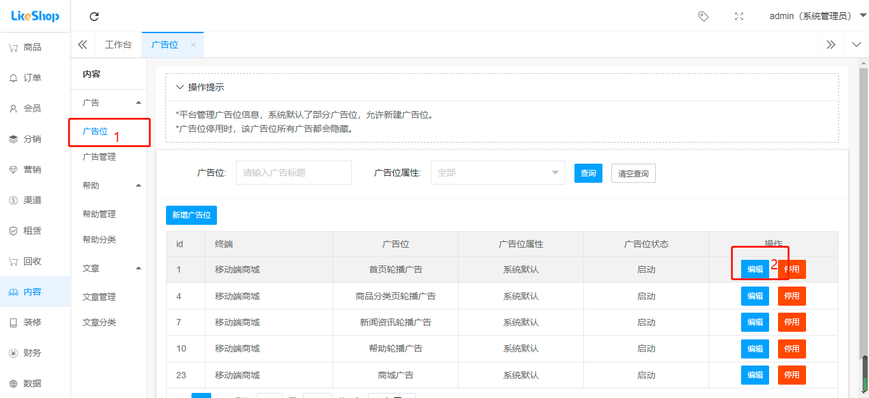Image resolution: width=869 pixels, height=398 pixels.
Task: Click the 首页轮播广告 cell
Action: click(396, 269)
